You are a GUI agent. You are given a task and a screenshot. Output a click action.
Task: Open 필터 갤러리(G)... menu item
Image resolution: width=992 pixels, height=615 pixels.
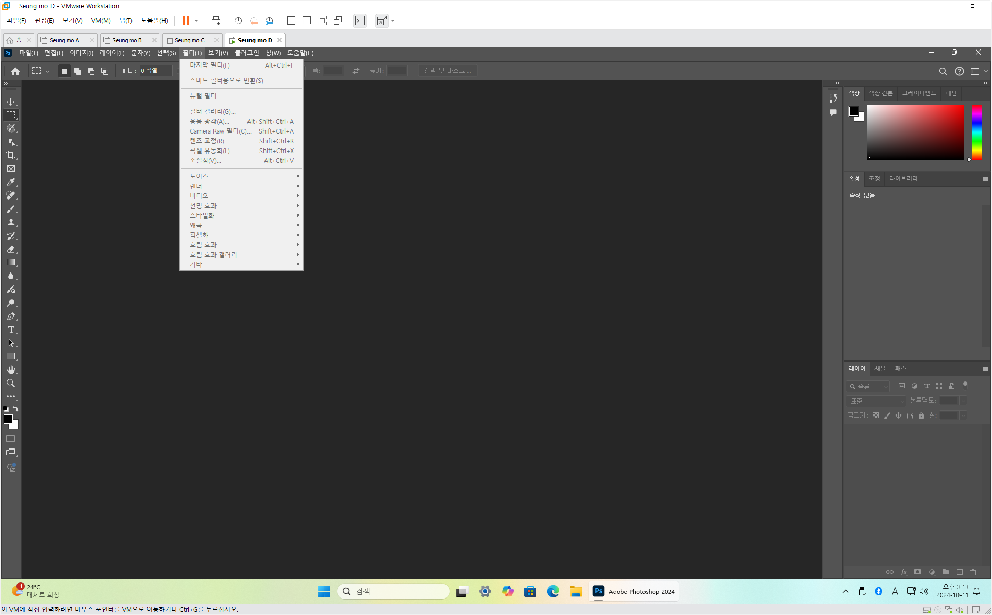click(x=212, y=111)
